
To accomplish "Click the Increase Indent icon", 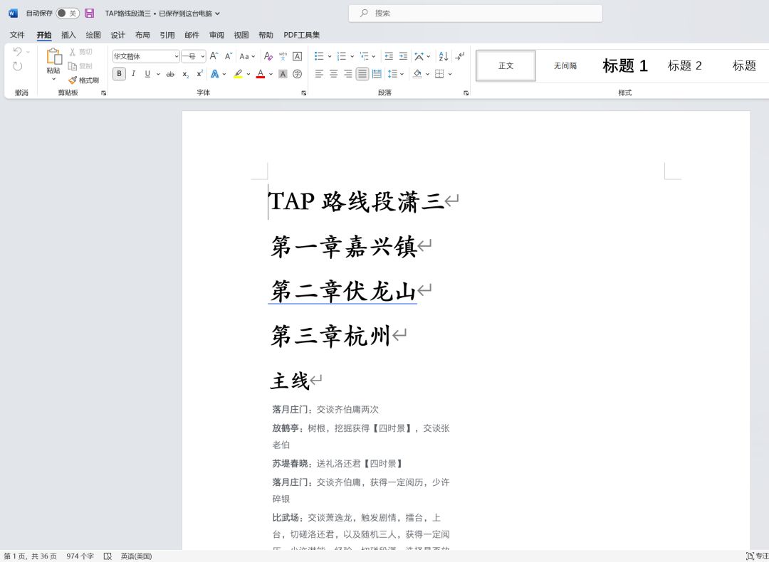I will (403, 56).
